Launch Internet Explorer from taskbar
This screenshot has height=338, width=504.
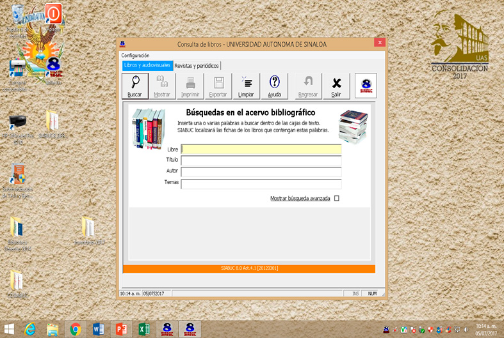coord(30,329)
